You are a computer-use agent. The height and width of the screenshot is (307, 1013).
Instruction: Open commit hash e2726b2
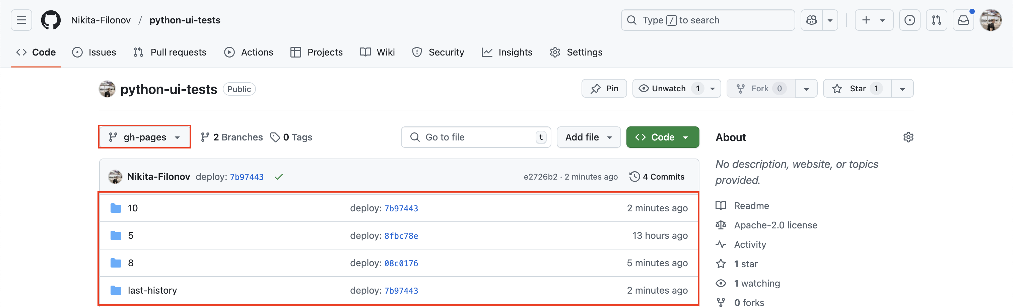point(541,177)
